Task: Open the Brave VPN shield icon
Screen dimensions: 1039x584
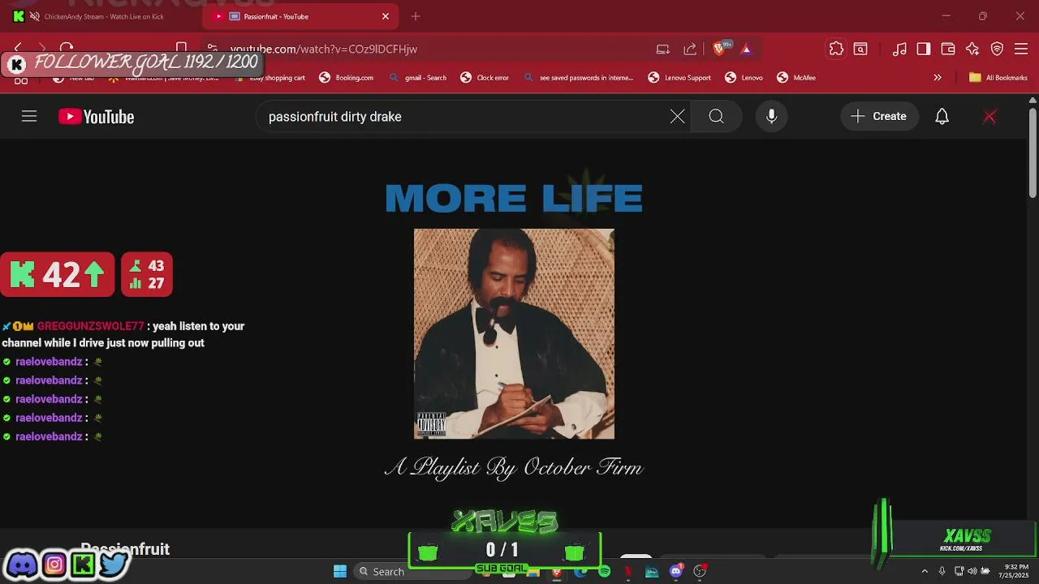Action: pyautogui.click(x=998, y=49)
